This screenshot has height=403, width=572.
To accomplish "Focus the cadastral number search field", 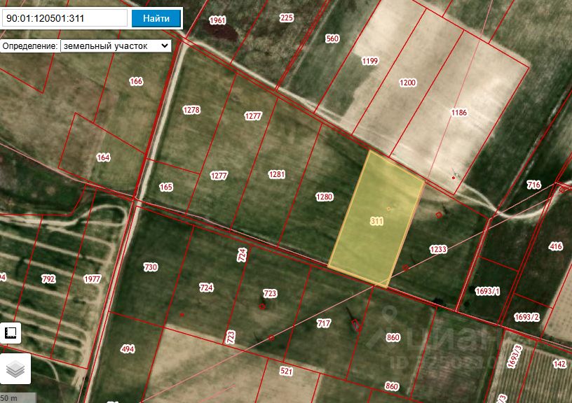I will [65, 18].
